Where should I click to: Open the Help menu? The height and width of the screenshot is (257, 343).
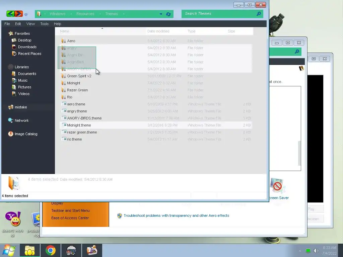tap(58, 24)
